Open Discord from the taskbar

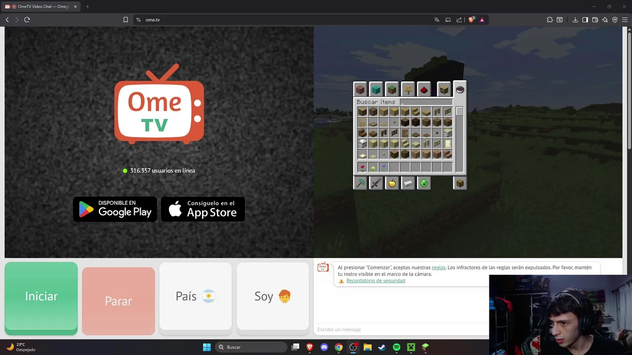pos(324,347)
